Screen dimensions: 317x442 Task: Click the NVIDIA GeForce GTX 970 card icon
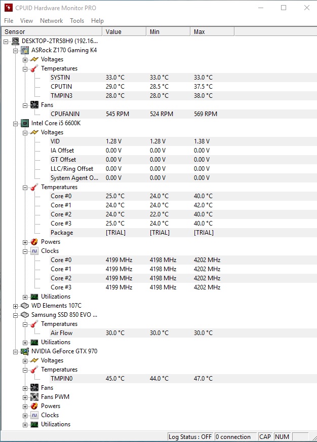25,351
